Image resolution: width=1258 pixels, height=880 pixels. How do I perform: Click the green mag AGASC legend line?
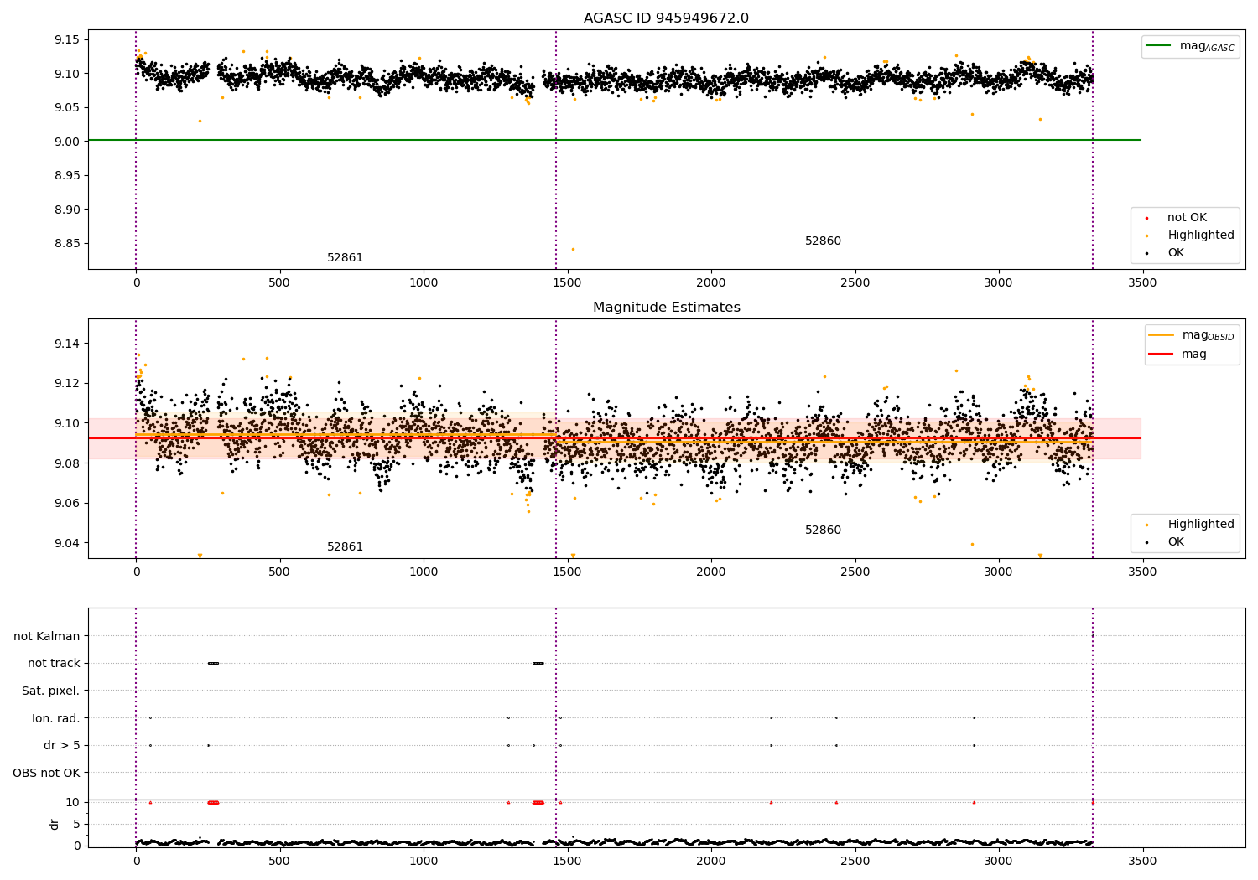(1159, 45)
